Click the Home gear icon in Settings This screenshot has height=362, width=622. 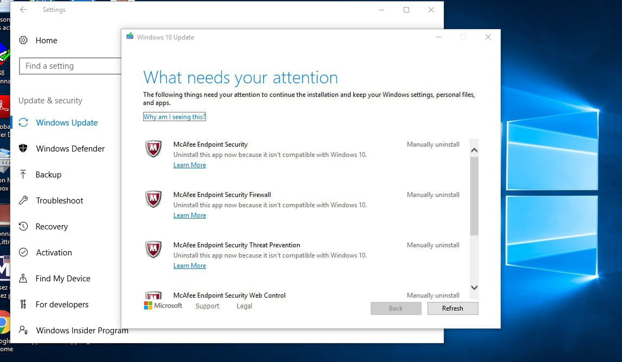click(23, 40)
